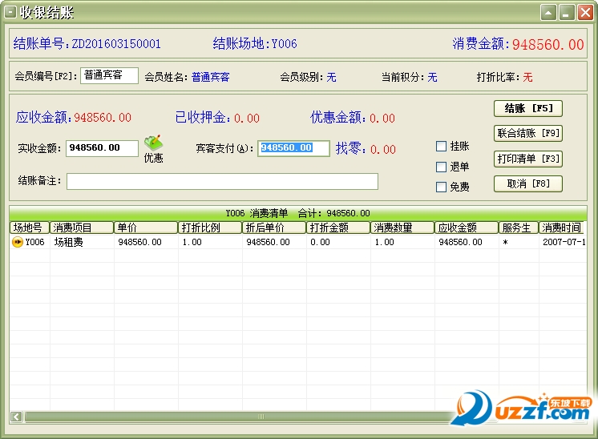Click the 打折比例 column header
Viewport: 598px width, 439px height.
coord(210,228)
